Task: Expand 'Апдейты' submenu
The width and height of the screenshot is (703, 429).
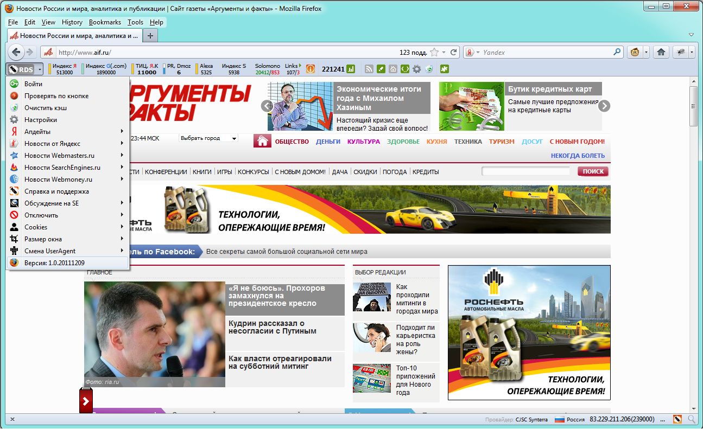Action: [x=68, y=132]
